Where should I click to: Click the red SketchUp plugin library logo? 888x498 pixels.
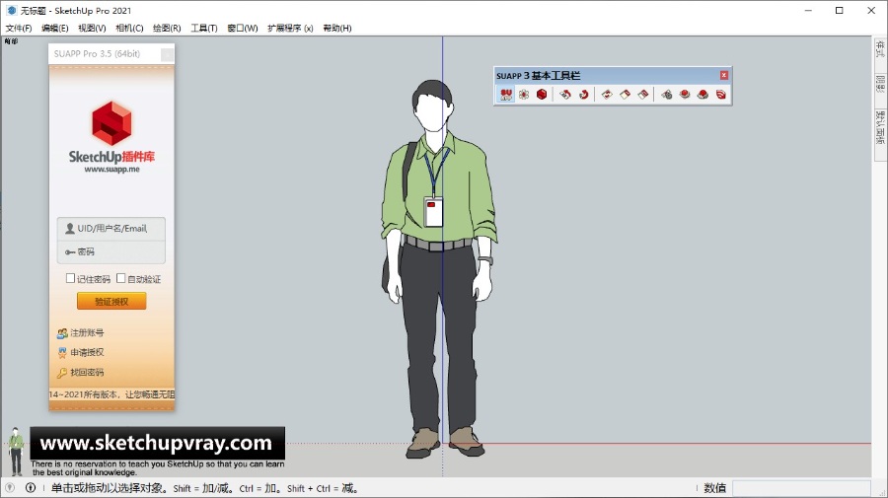pos(111,123)
